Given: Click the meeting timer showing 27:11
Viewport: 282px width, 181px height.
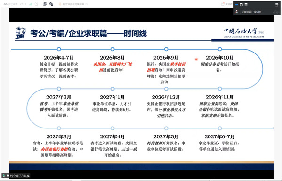Looking at the screenshot, I should (23, 4).
